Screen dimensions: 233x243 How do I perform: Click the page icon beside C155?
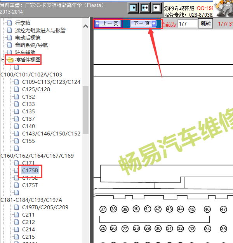point(17,141)
